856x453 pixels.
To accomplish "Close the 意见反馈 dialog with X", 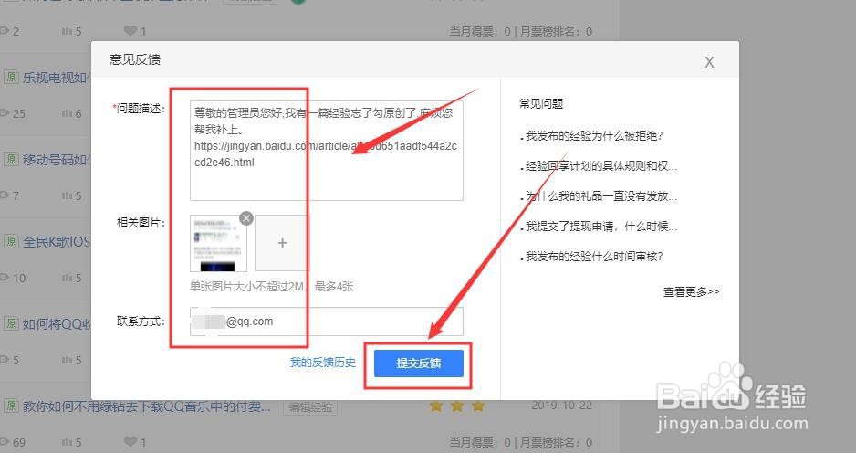I will point(709,62).
